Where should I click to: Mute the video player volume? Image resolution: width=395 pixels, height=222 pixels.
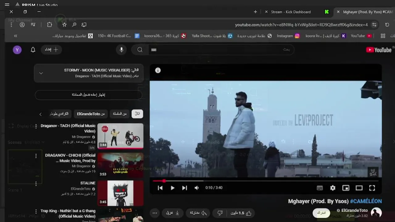(x=197, y=188)
